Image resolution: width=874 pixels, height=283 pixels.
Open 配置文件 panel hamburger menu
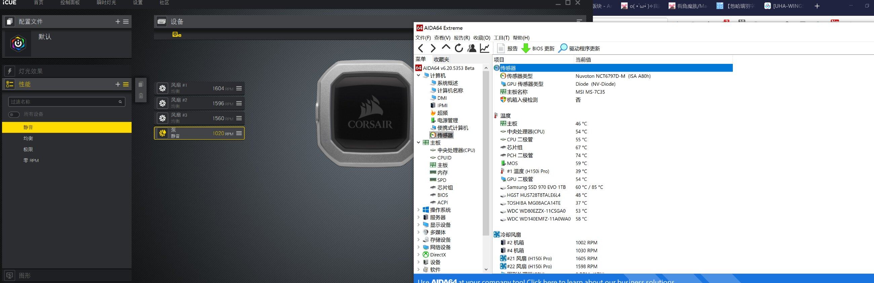coord(126,22)
